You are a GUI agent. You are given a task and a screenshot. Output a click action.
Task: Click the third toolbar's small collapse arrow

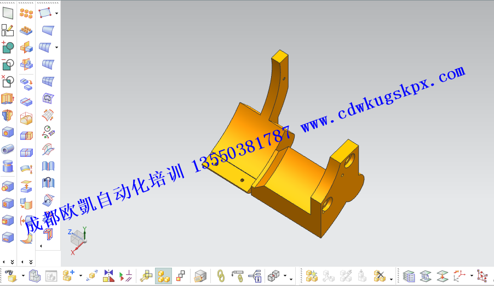tap(41, 246)
